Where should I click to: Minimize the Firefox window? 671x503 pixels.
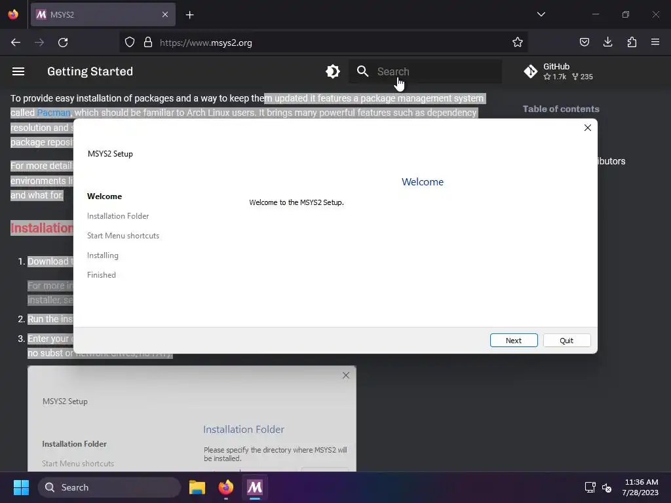[x=595, y=14]
